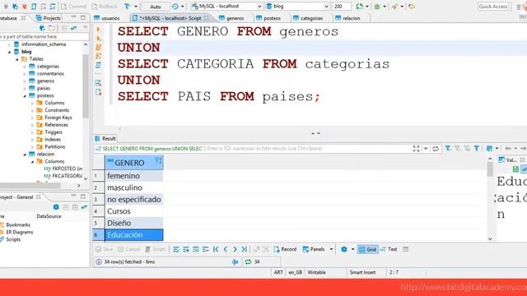
Task: Expand the information_schema database node
Action: (x=9, y=44)
